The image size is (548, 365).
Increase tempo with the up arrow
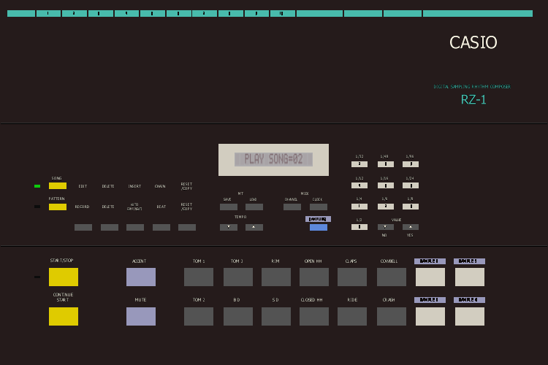tap(254, 227)
